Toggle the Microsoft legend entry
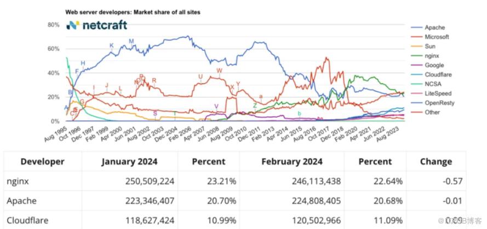 [x=437, y=37]
